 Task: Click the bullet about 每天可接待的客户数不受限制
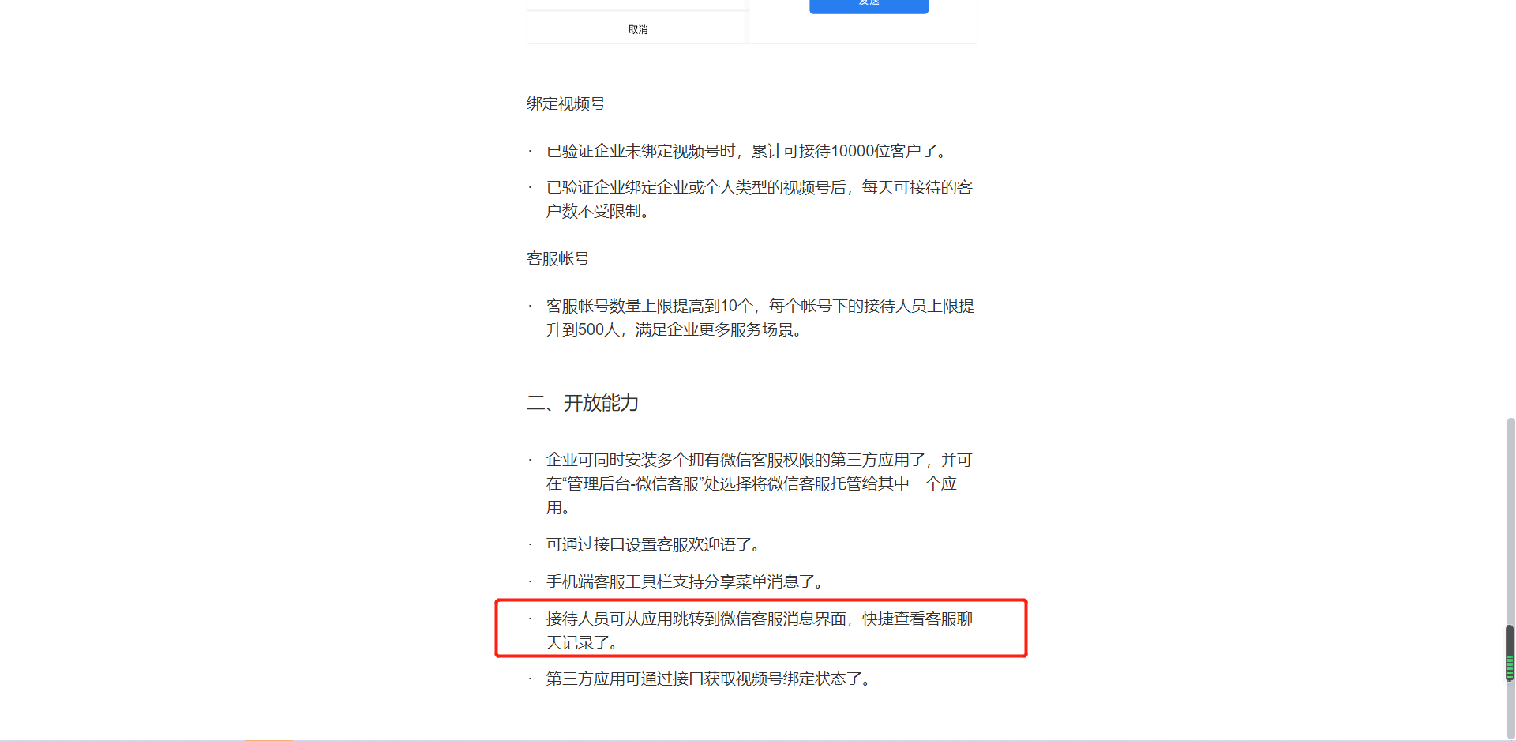pos(760,199)
